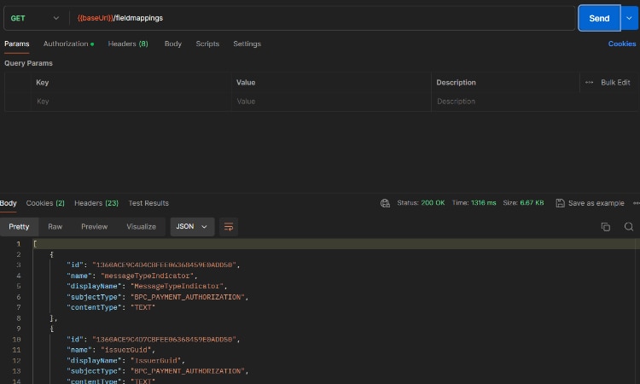Click the "IssuerGuid" displayName value

pyautogui.click(x=155, y=361)
